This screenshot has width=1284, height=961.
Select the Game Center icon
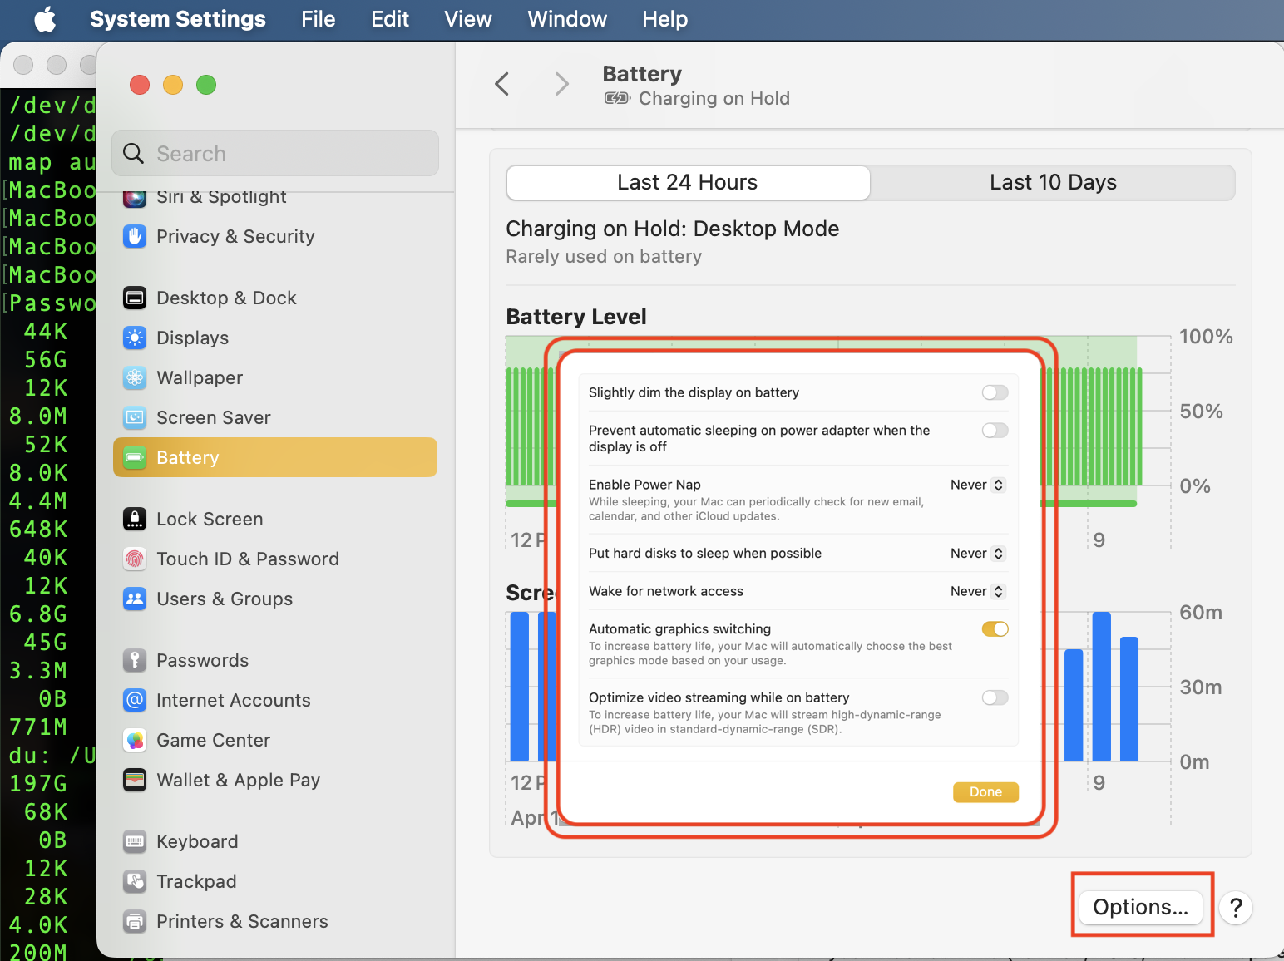[135, 740]
